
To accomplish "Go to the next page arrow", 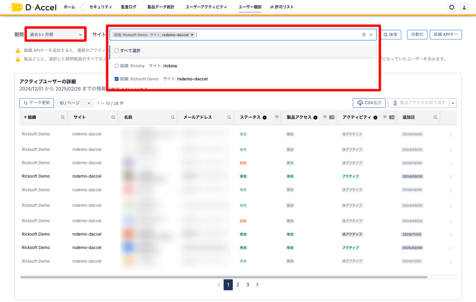I will tap(258, 285).
